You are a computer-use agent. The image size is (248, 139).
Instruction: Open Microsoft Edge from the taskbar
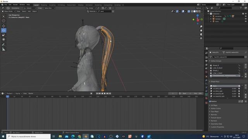coord(73,136)
